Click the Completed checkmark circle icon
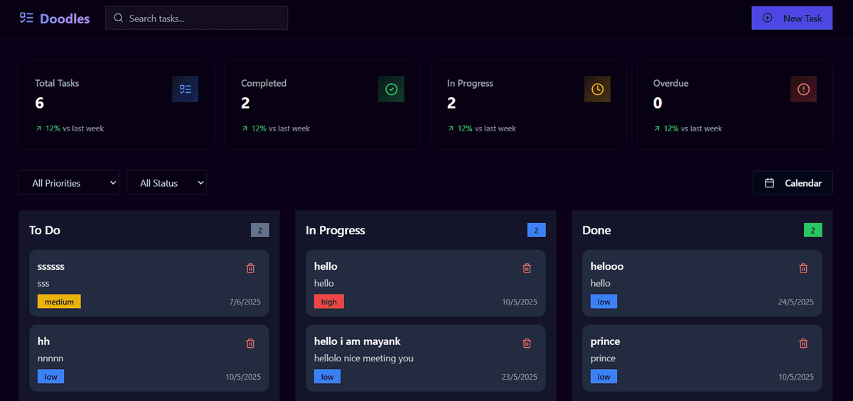The image size is (853, 401). click(x=392, y=89)
